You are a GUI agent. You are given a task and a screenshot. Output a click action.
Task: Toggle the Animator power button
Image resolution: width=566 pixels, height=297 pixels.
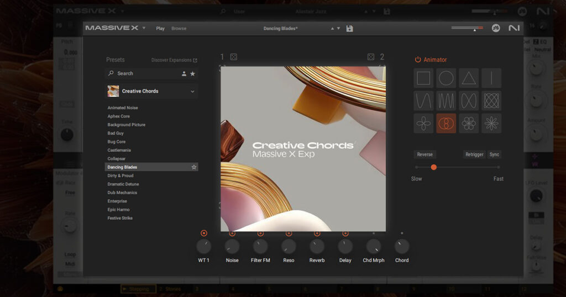[x=418, y=60]
